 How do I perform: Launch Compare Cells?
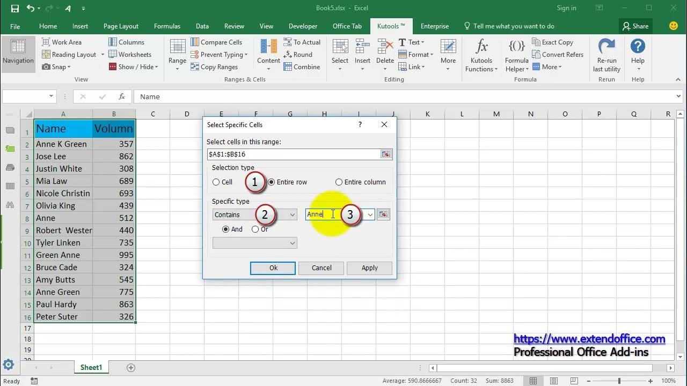(x=216, y=42)
